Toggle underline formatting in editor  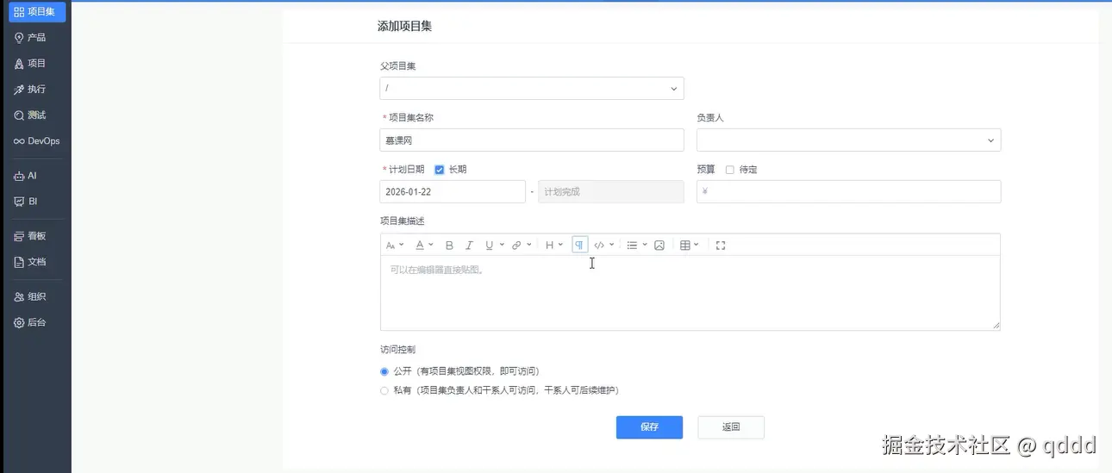489,246
